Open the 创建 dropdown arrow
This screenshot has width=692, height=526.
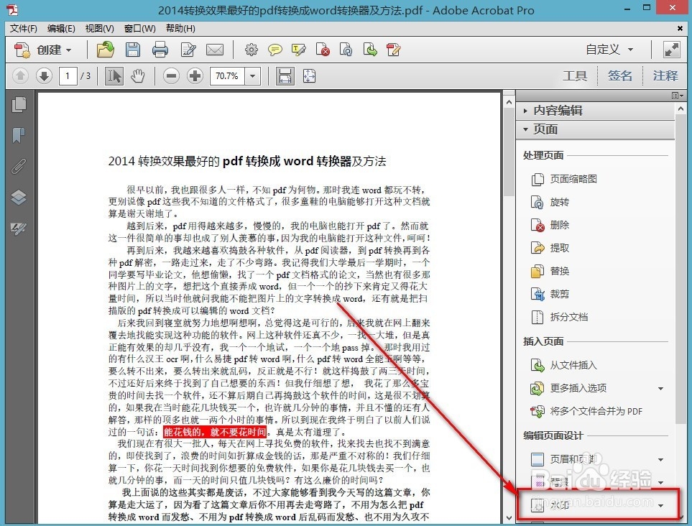(68, 50)
